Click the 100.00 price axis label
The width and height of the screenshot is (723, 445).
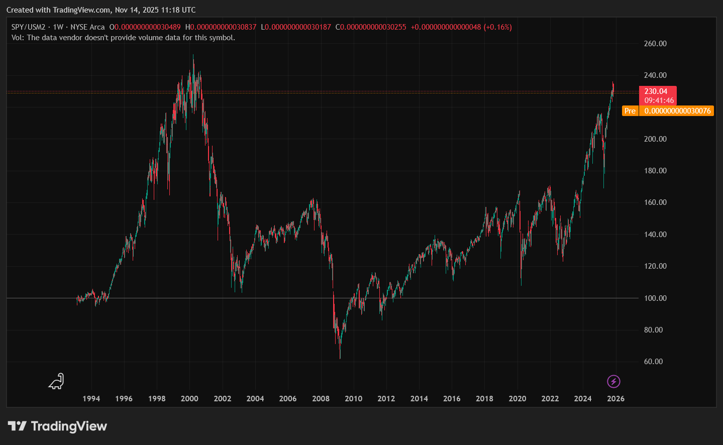[655, 298]
